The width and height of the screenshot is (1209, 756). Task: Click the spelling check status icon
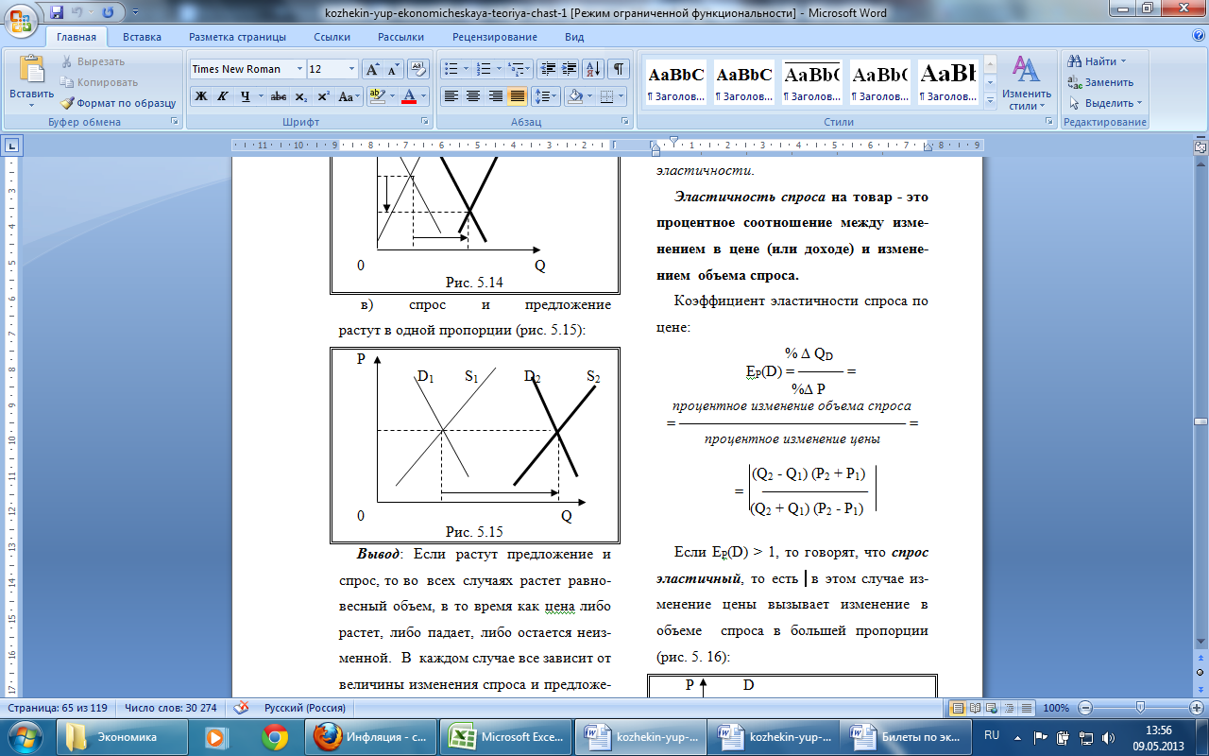tap(242, 708)
